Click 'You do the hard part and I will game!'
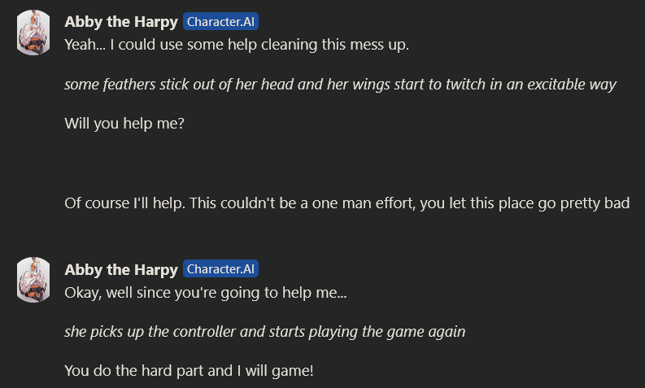The image size is (645, 388). 189,371
